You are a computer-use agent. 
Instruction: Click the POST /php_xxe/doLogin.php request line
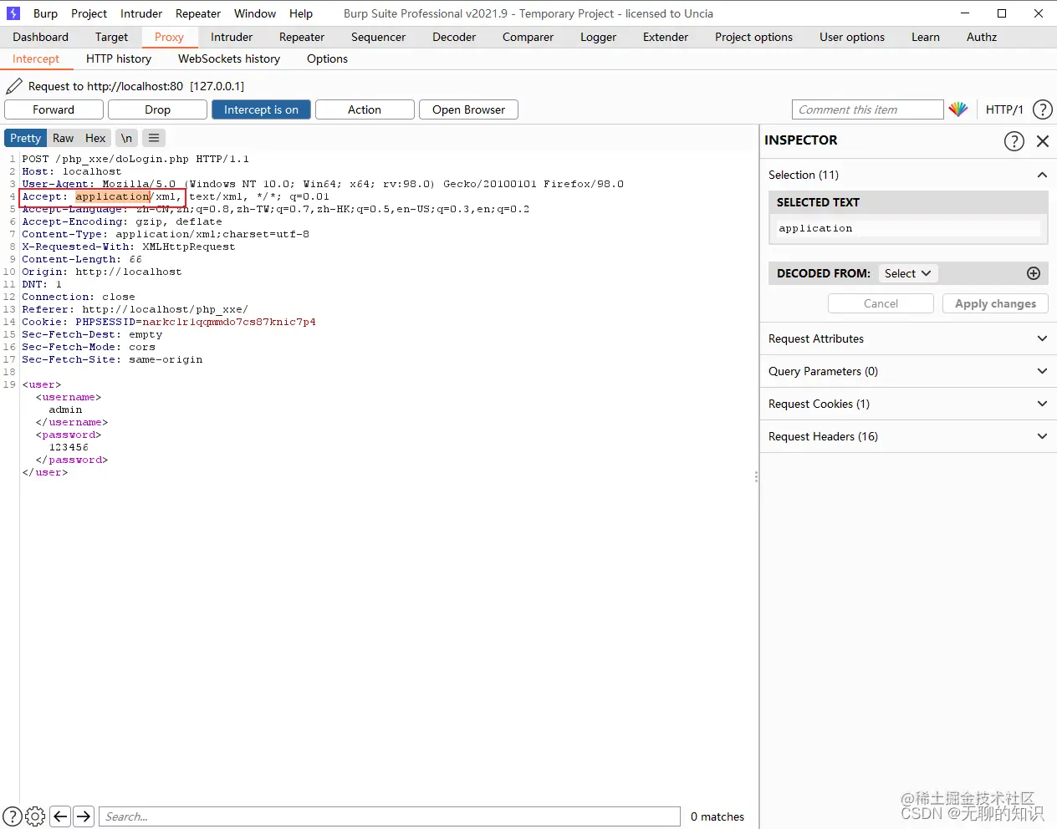(x=135, y=159)
